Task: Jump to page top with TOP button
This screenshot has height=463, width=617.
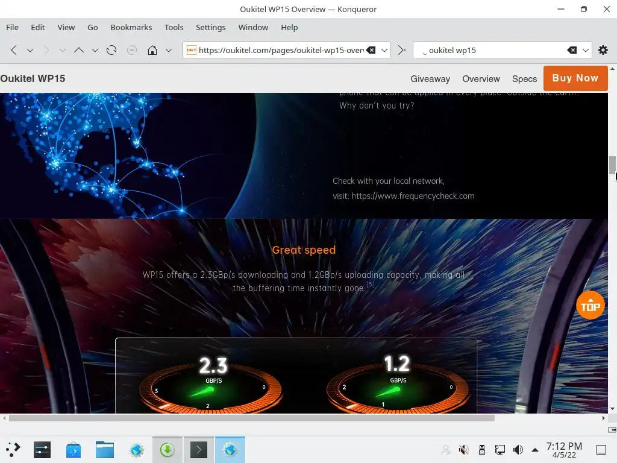Action: coord(590,305)
